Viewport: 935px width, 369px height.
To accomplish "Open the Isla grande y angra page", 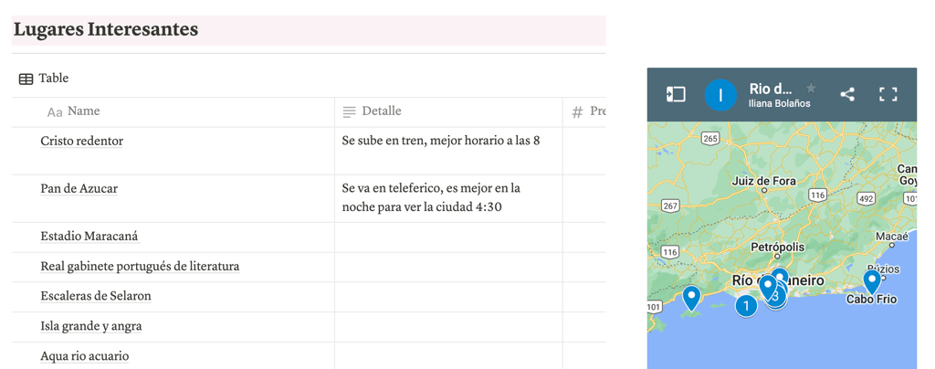I will (90, 327).
